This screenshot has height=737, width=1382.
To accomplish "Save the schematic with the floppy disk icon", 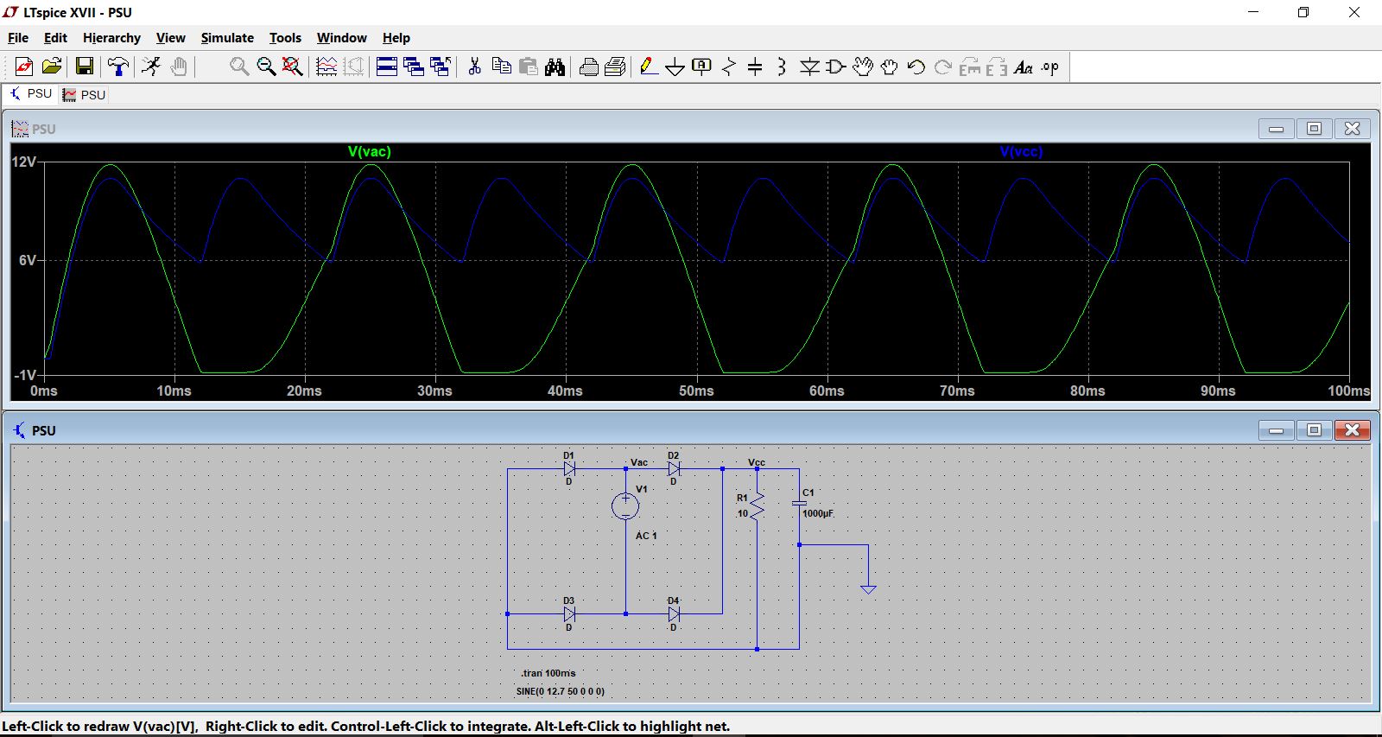I will (x=85, y=67).
